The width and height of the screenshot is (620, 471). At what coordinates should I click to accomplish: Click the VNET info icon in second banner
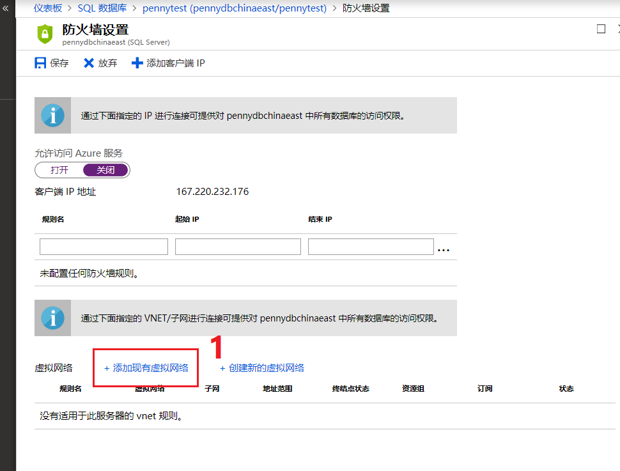tap(52, 318)
